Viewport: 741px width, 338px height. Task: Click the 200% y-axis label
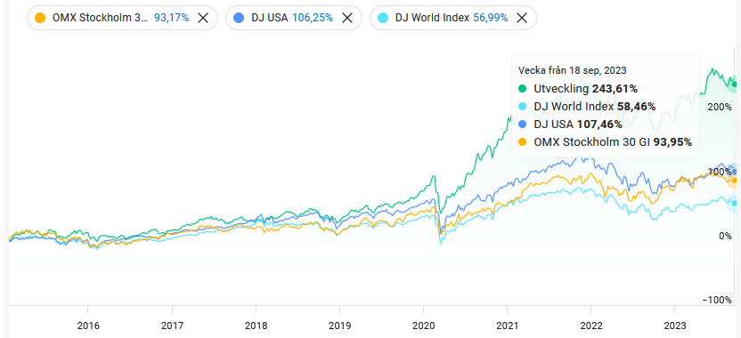pyautogui.click(x=720, y=107)
